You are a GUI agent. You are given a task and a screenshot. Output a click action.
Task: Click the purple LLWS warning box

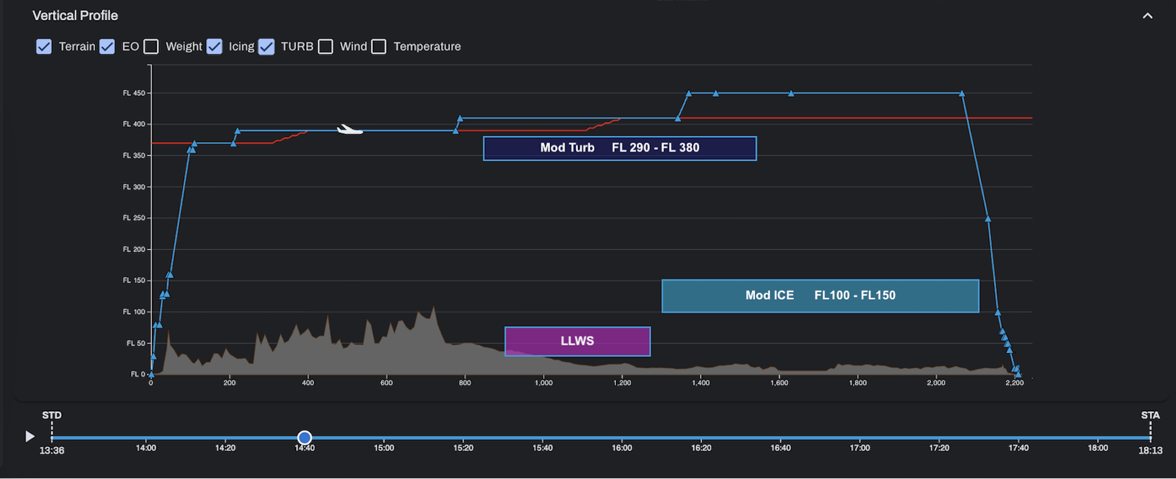pos(577,341)
